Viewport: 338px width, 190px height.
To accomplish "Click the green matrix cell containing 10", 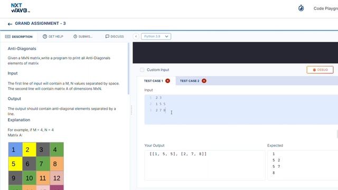I will [29, 178].
